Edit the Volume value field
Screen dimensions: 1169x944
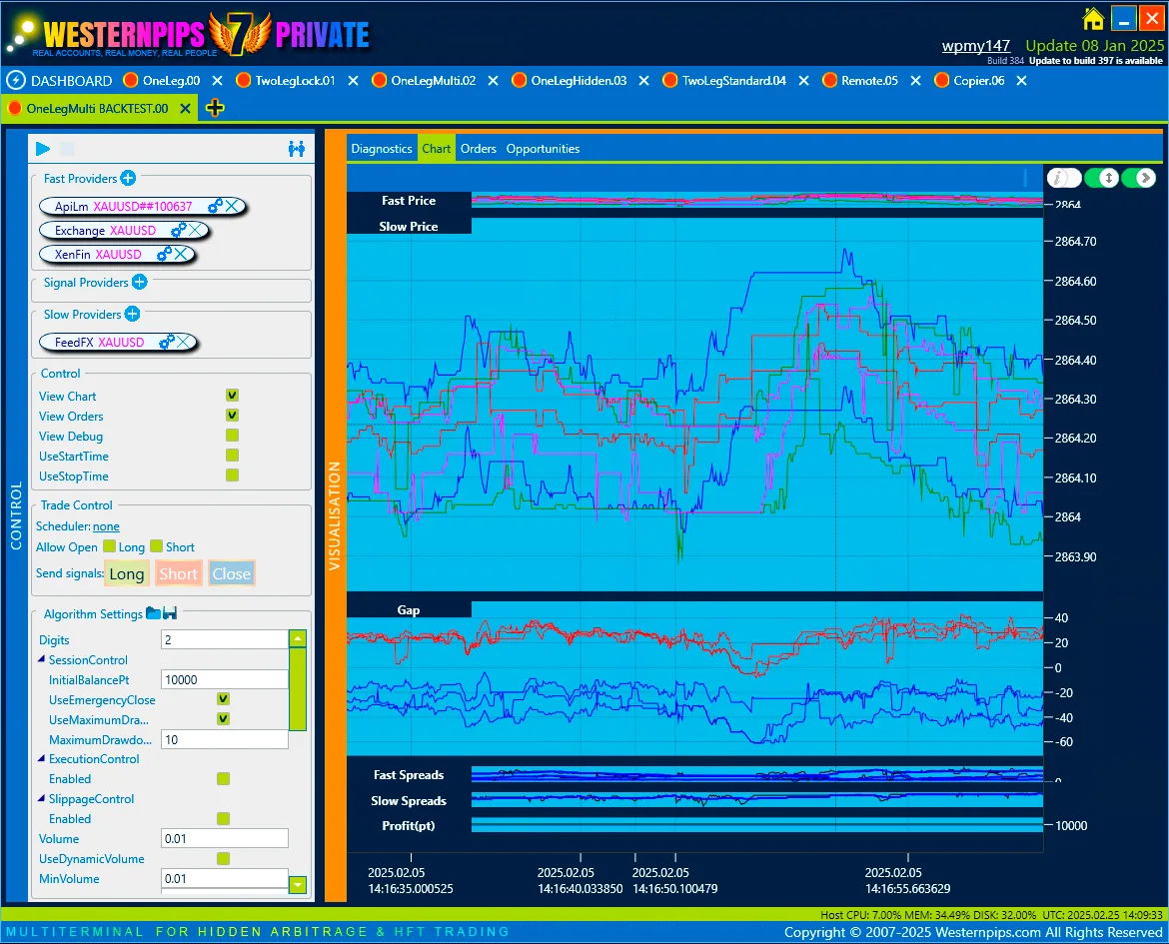click(224, 838)
